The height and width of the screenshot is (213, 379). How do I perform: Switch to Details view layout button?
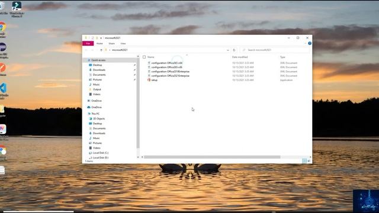point(304,161)
